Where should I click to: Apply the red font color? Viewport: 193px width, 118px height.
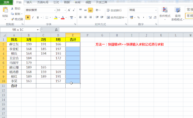[x=63, y=18]
